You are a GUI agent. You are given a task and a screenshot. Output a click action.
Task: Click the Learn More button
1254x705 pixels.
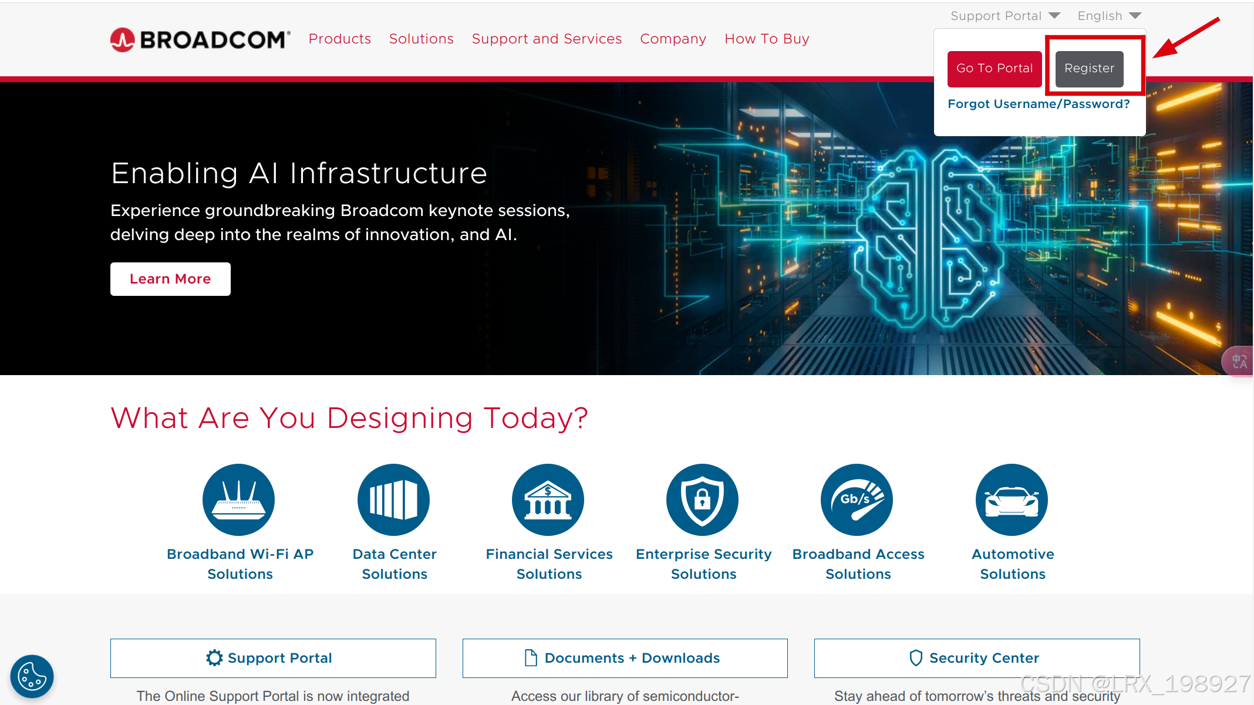tap(170, 279)
